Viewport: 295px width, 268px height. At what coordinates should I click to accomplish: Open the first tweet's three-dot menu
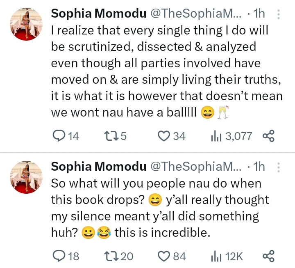[279, 14]
